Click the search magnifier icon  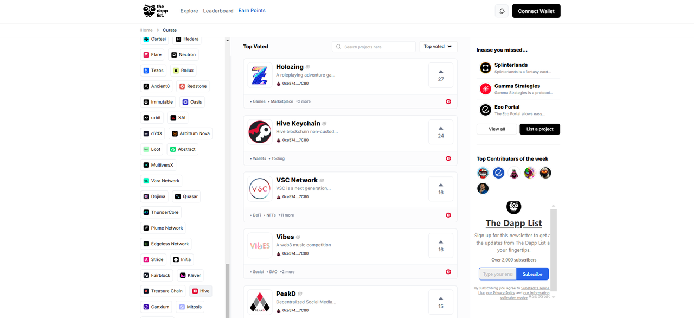tap(339, 47)
